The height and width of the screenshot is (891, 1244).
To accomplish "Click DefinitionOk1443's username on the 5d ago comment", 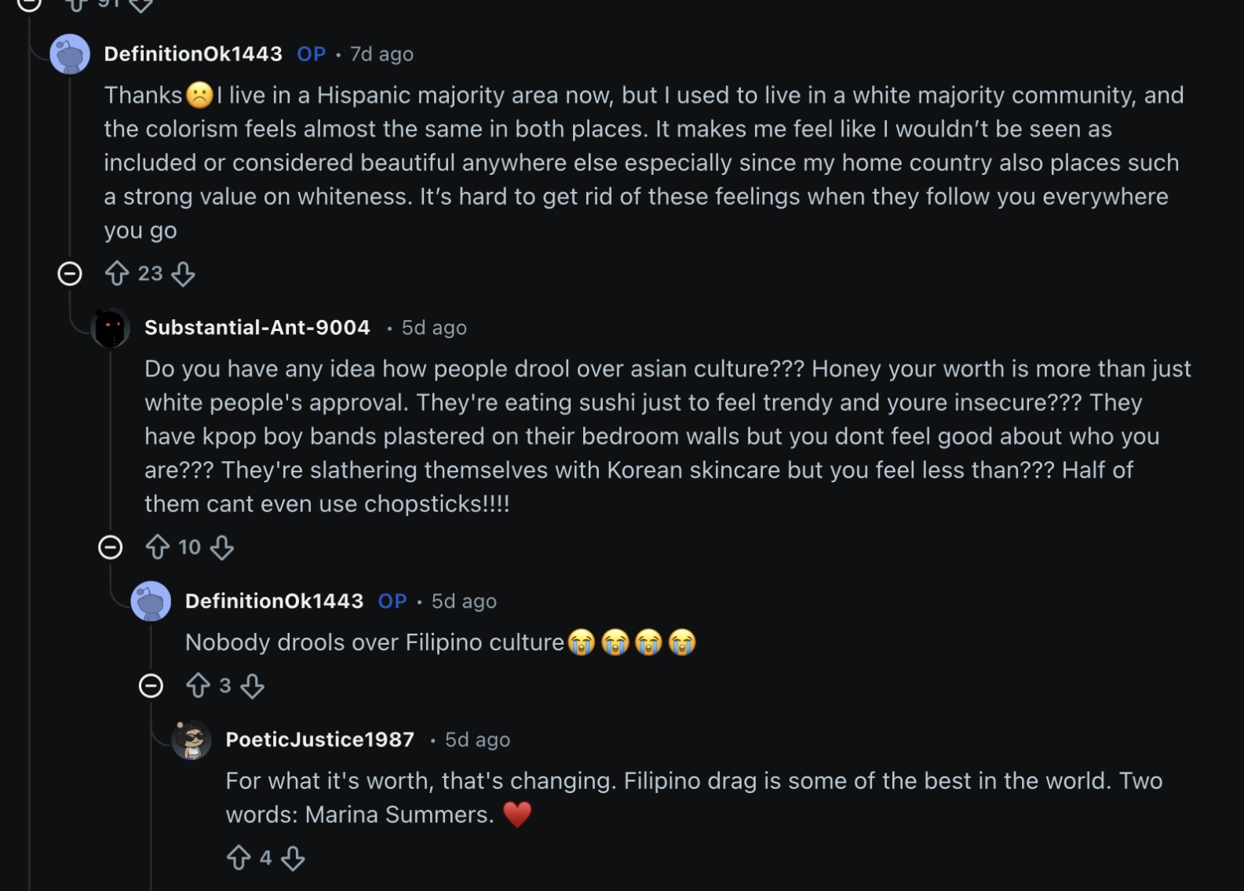I will [274, 602].
